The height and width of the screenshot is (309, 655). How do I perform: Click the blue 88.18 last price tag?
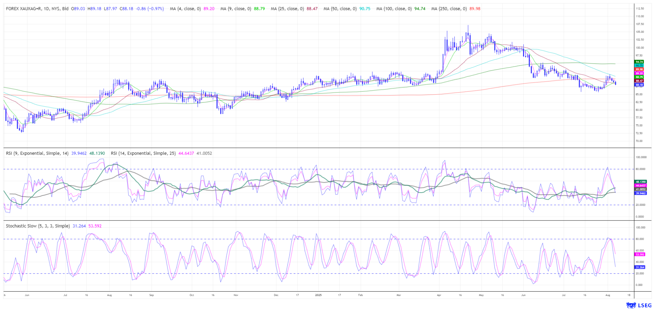tap(639, 85)
